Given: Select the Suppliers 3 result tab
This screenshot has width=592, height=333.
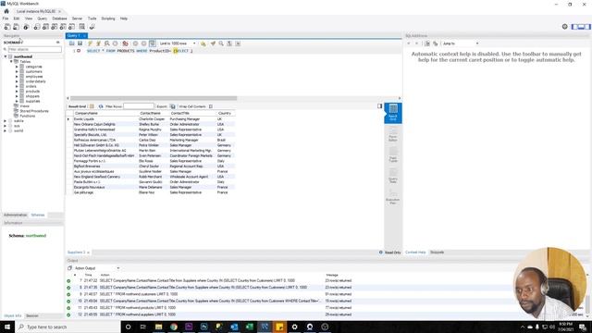Looking at the screenshot, I should pyautogui.click(x=77, y=253).
